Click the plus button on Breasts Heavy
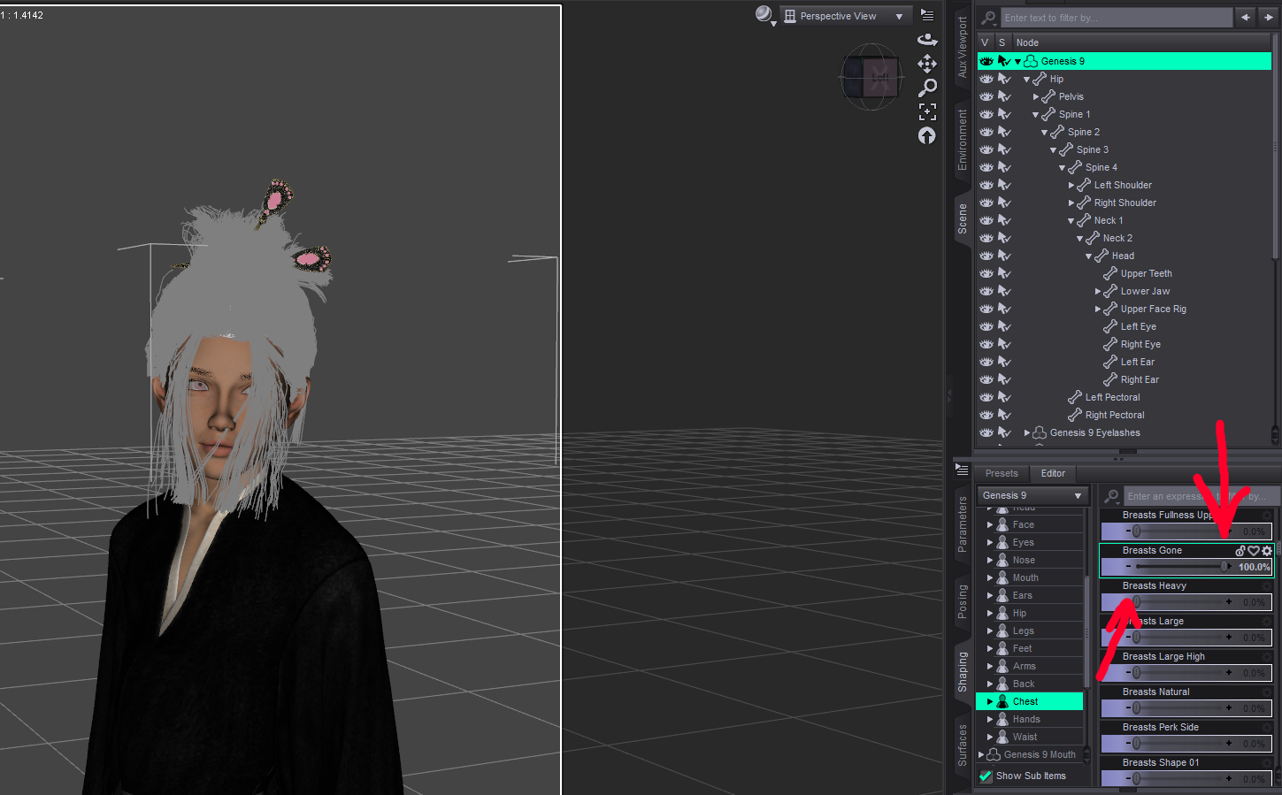This screenshot has height=795, width=1282. (1229, 601)
